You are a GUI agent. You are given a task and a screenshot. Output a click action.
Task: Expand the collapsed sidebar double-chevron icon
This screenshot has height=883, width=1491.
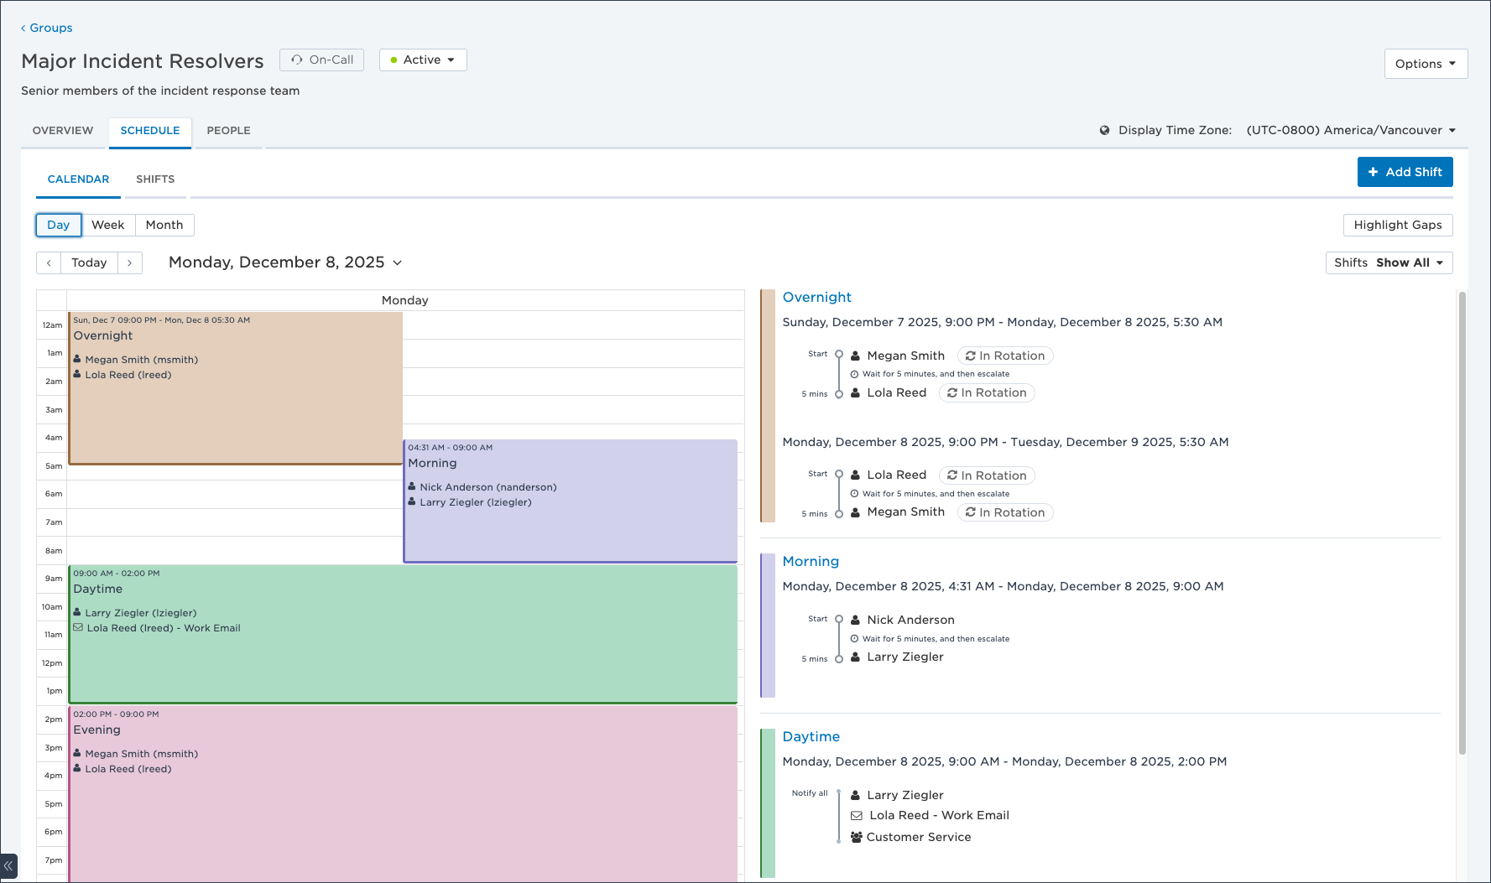tap(8, 866)
